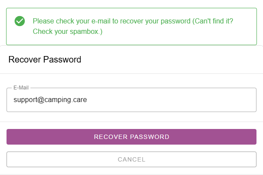Viewport: 263px width, 175px height.
Task: Click the small E-Mail field label
Action: [21, 88]
